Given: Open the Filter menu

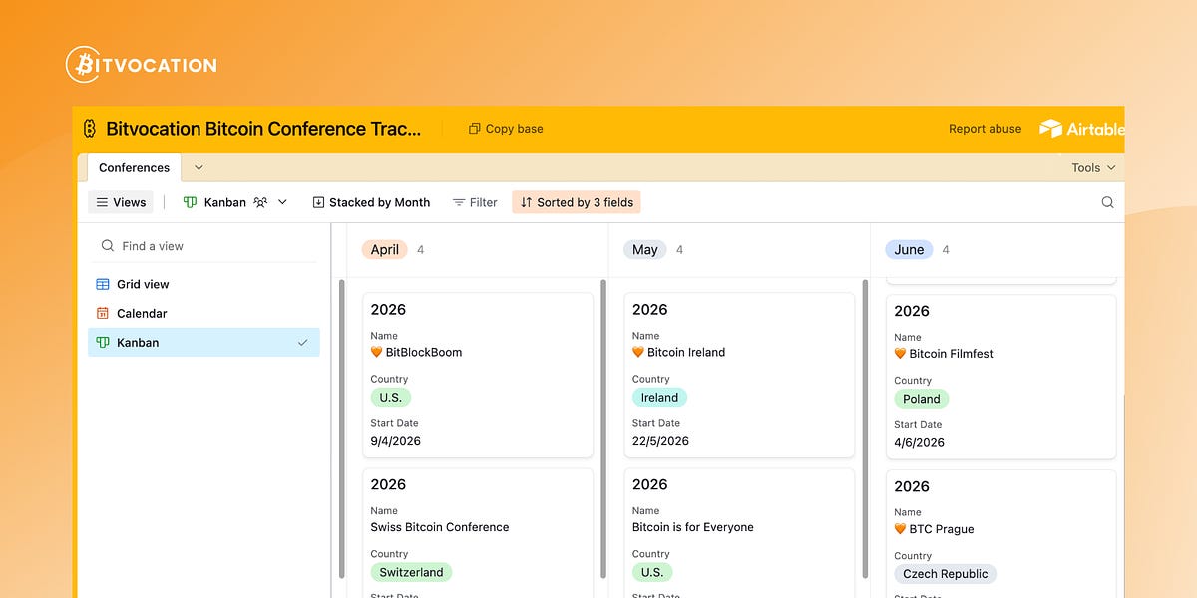Looking at the screenshot, I should pyautogui.click(x=475, y=202).
